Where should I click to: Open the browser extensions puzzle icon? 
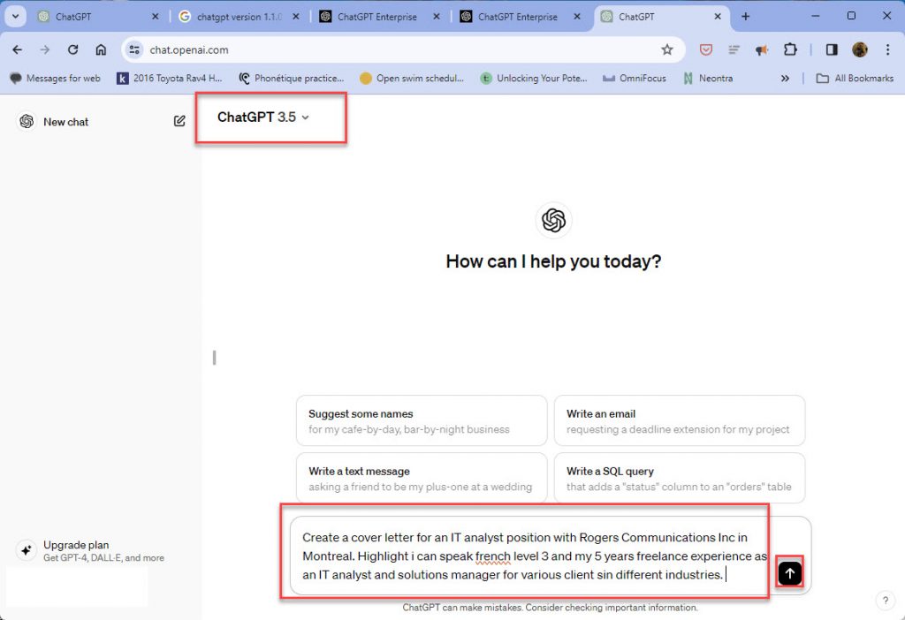coord(790,50)
